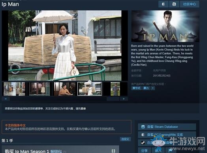This screenshot has width=207, height=153.
Task: Click the database icon beside Steam Database
Action: click(x=143, y=127)
